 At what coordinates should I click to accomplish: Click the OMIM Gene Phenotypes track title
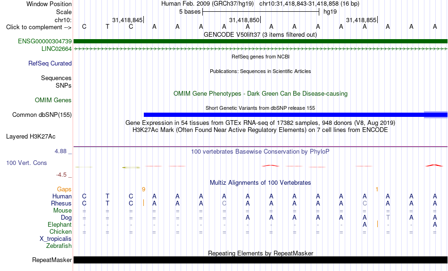pos(261,94)
